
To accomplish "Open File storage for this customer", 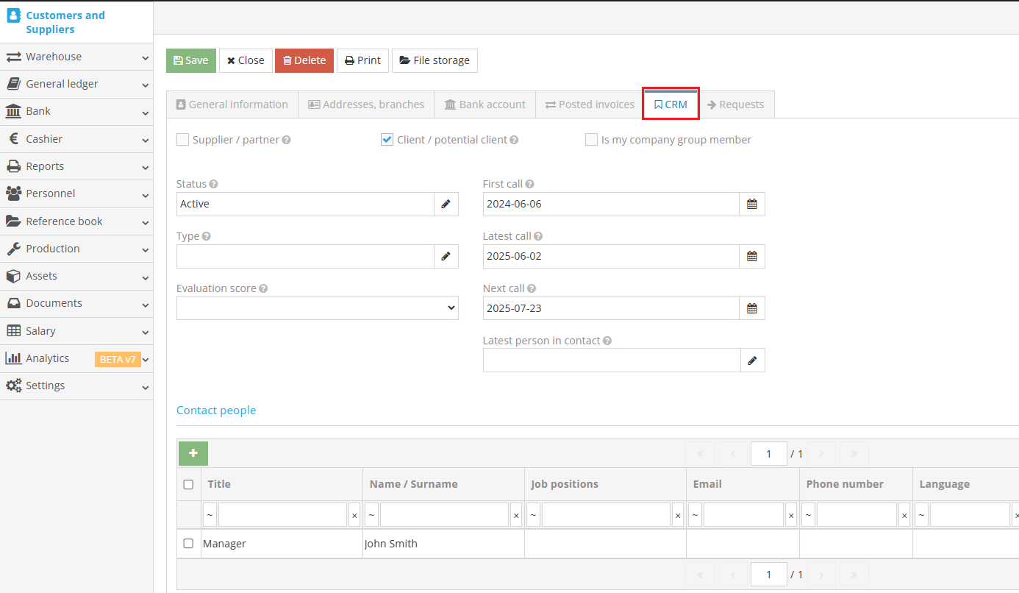I will [435, 60].
